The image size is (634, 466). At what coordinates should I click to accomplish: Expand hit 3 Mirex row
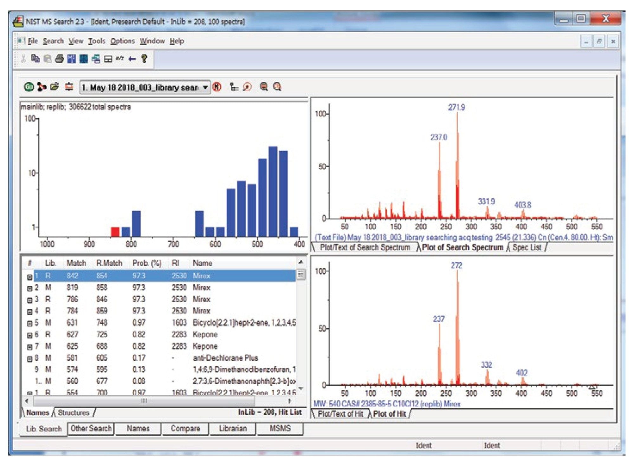(x=29, y=300)
